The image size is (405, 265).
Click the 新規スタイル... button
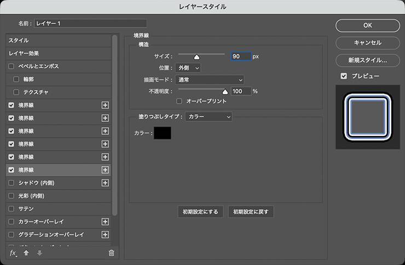pyautogui.click(x=368, y=60)
